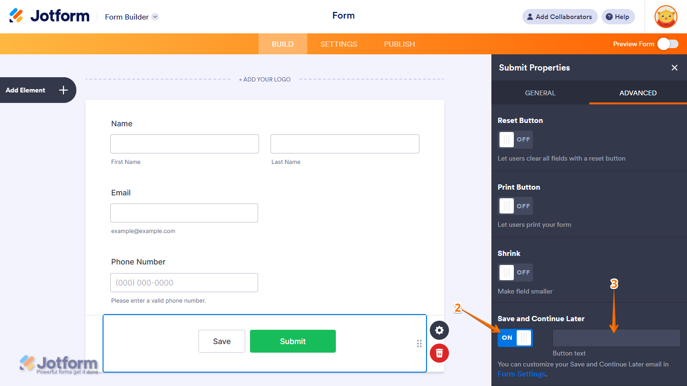This screenshot has height=386, width=687.
Task: Click the Add Collaborators button
Action: (560, 17)
